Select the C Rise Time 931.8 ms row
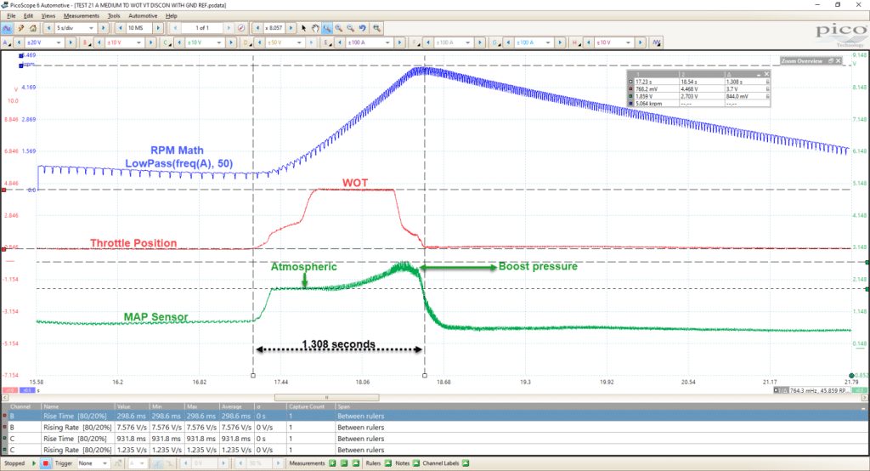 (435, 438)
